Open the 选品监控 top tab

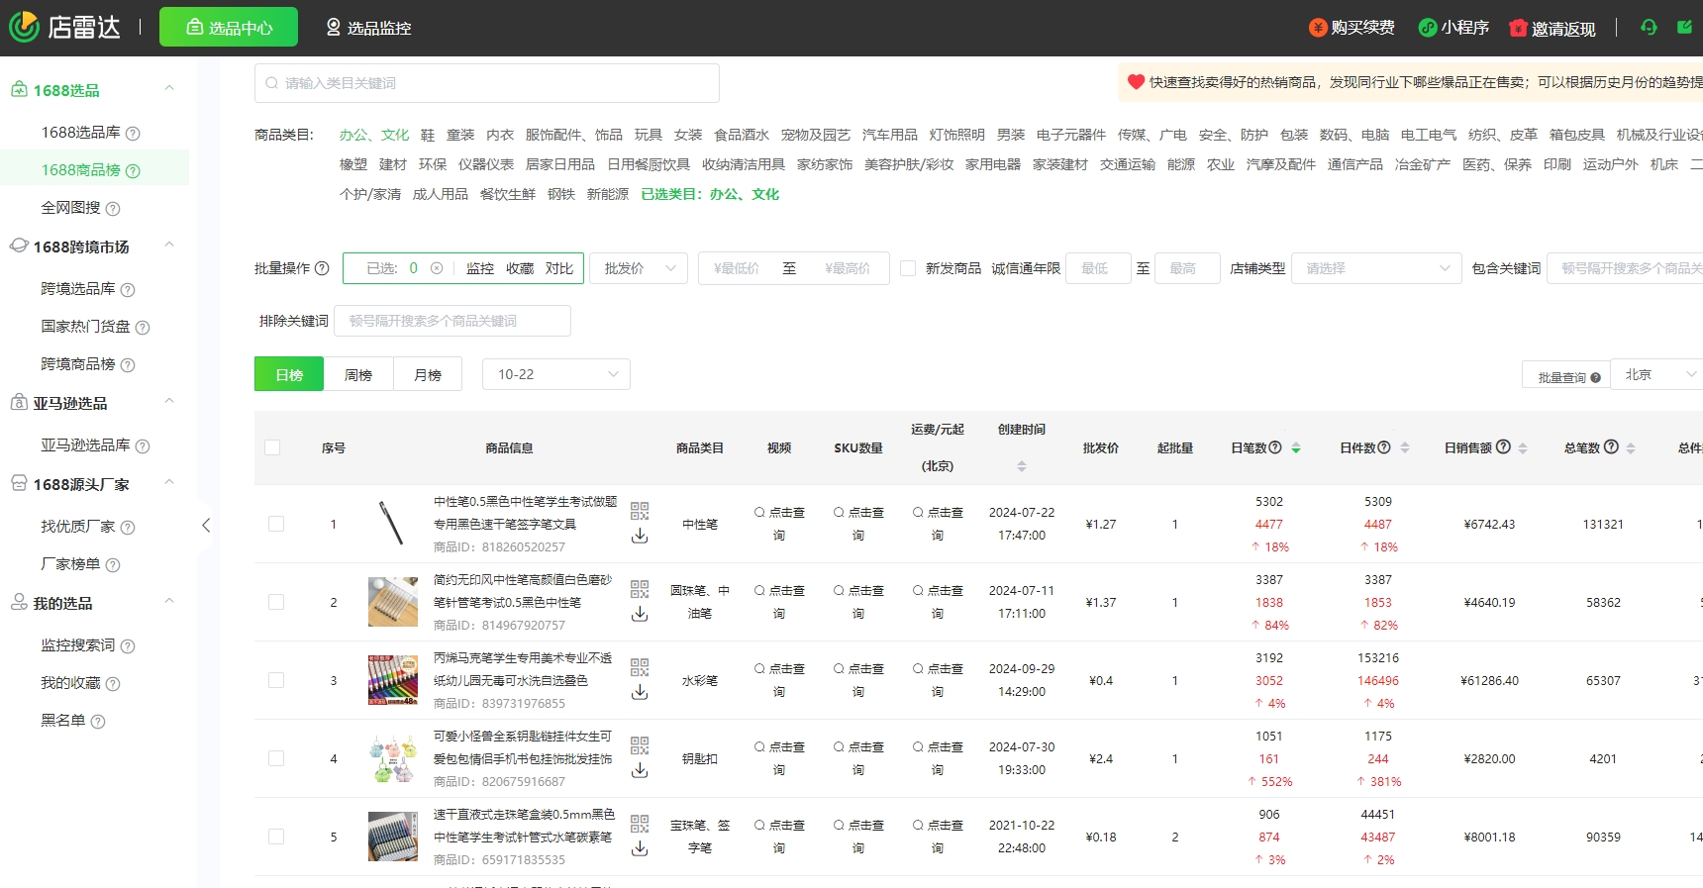368,28
